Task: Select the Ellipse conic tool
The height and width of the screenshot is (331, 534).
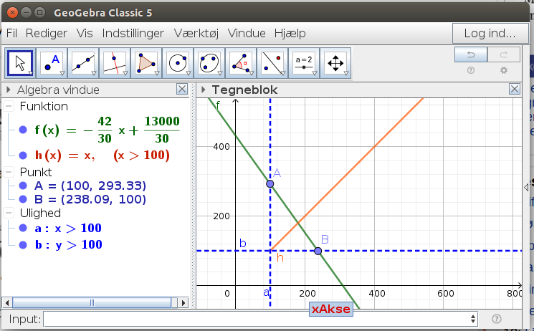Action: coord(209,63)
